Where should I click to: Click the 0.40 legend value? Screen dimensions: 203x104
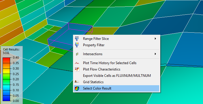[16, 57]
